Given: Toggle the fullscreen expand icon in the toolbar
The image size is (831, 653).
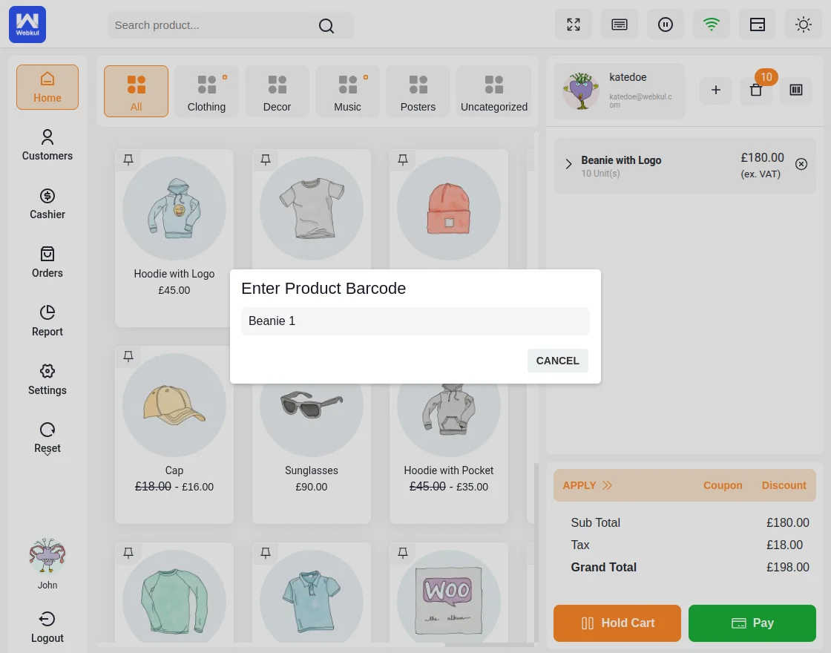Looking at the screenshot, I should [574, 24].
